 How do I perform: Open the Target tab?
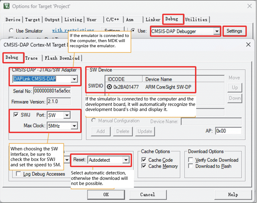pos(33,20)
